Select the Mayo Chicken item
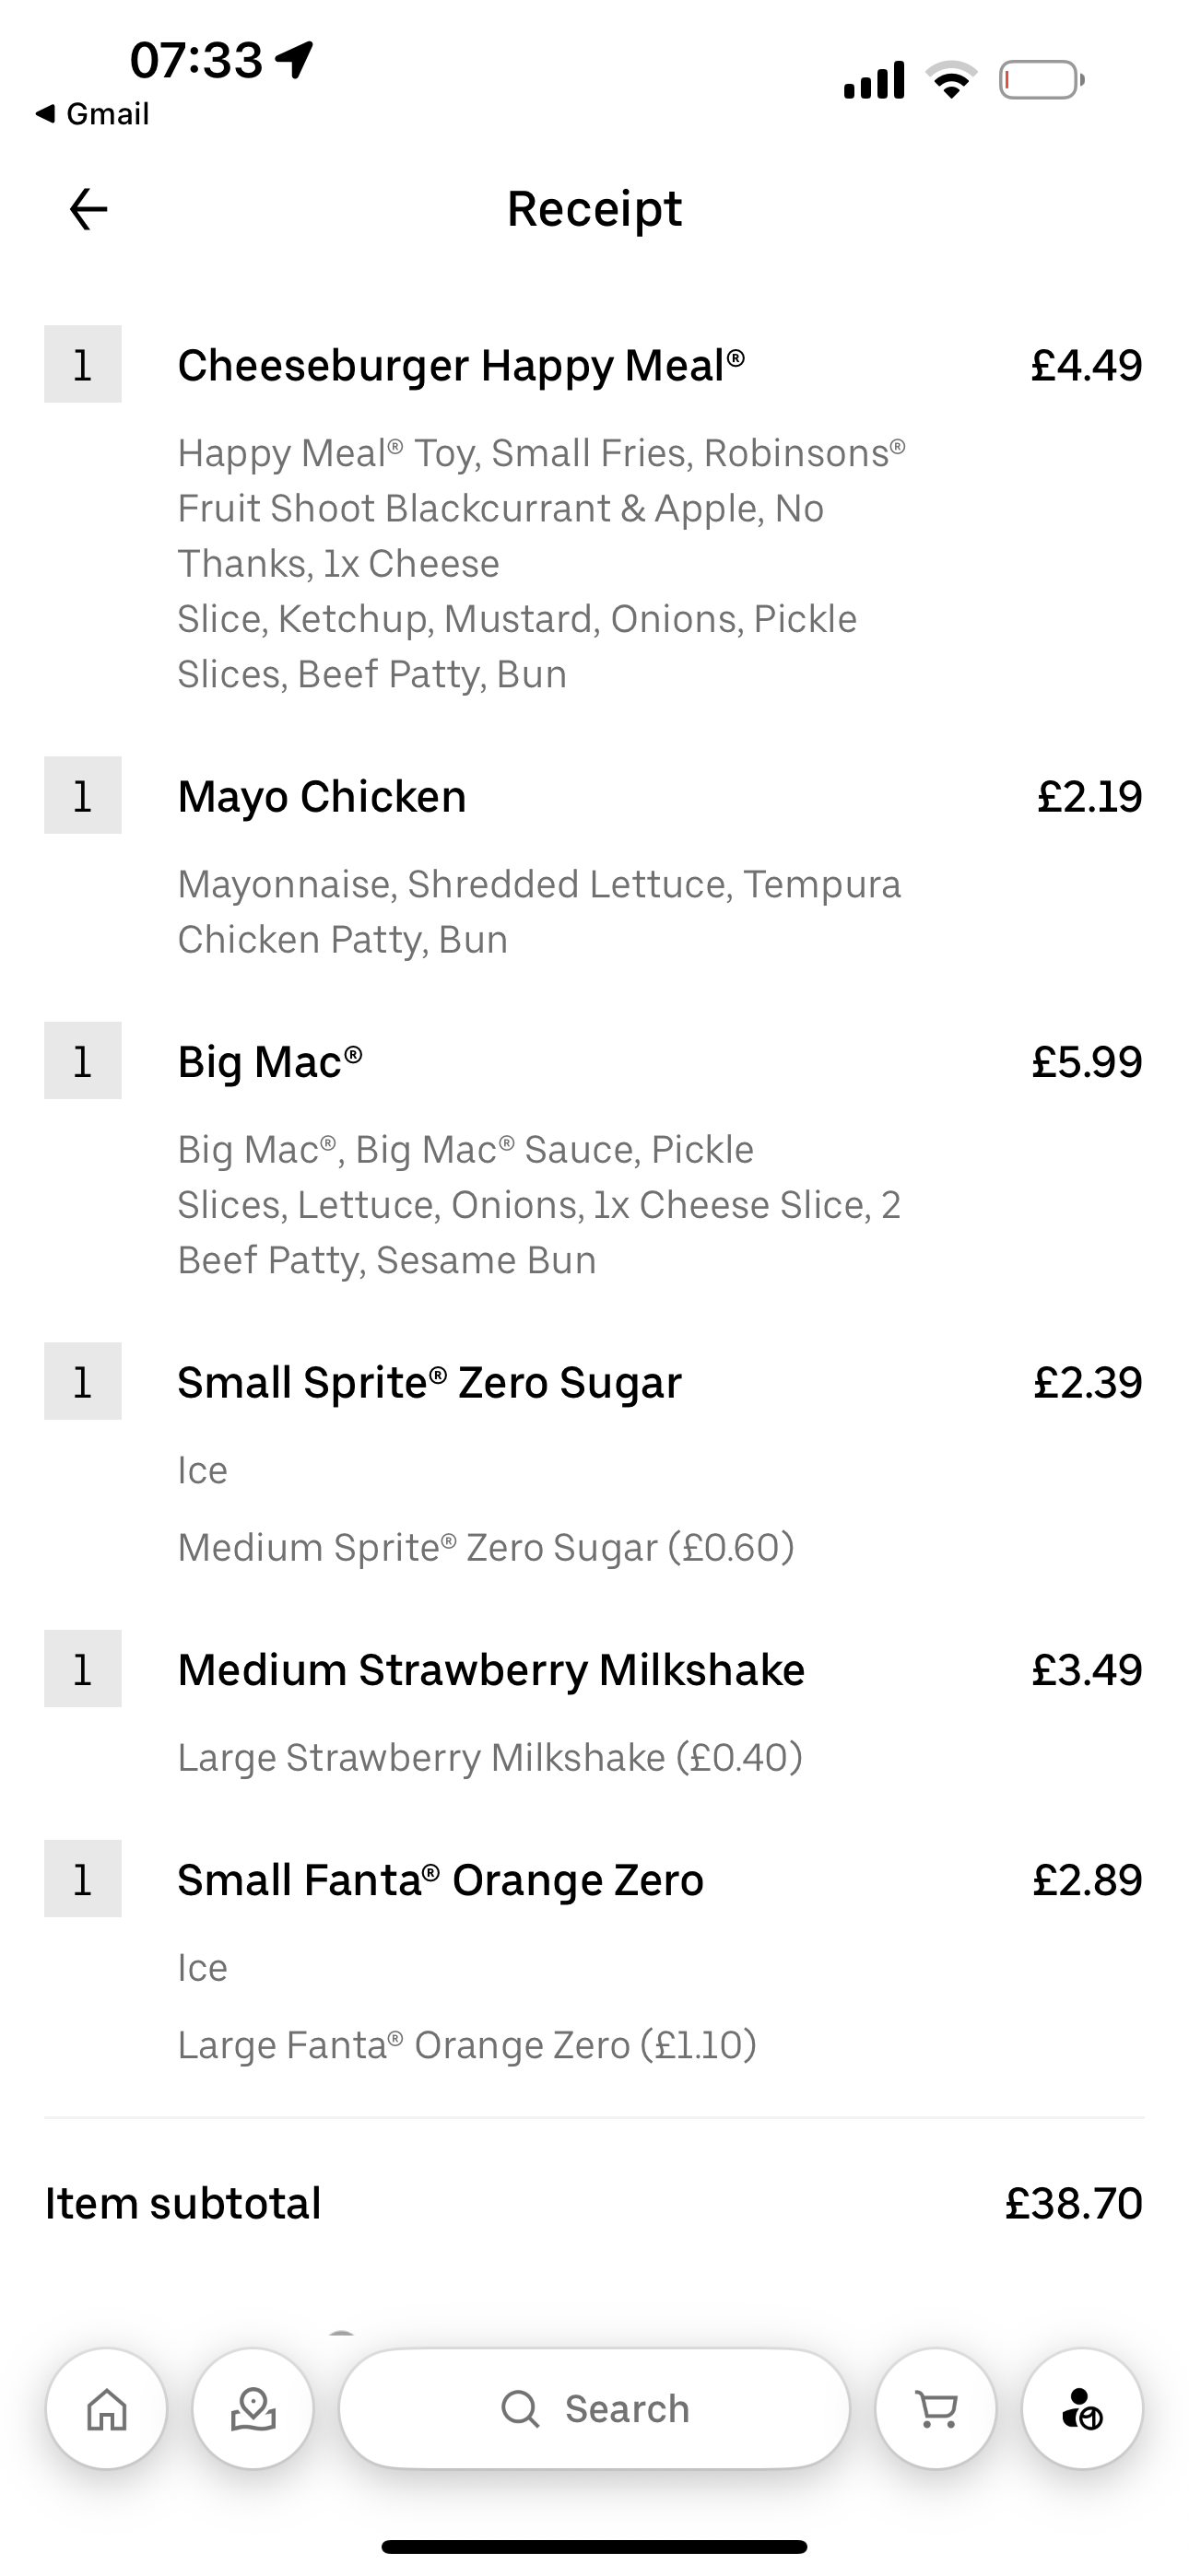The height and width of the screenshot is (2576, 1189). [322, 797]
